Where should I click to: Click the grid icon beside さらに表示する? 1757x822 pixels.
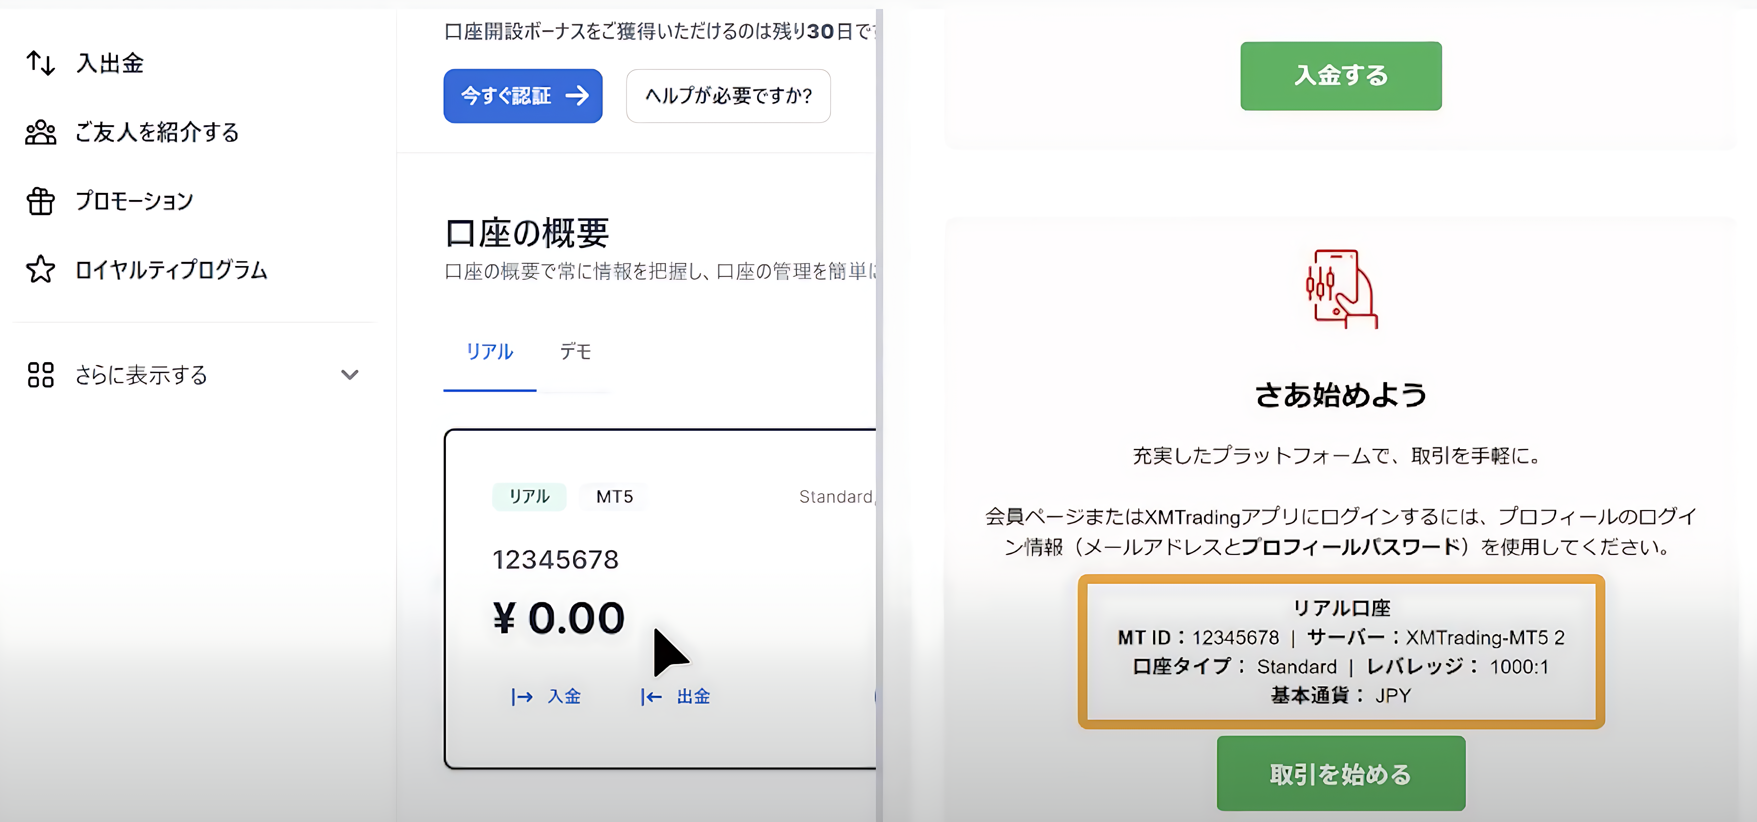coord(41,374)
